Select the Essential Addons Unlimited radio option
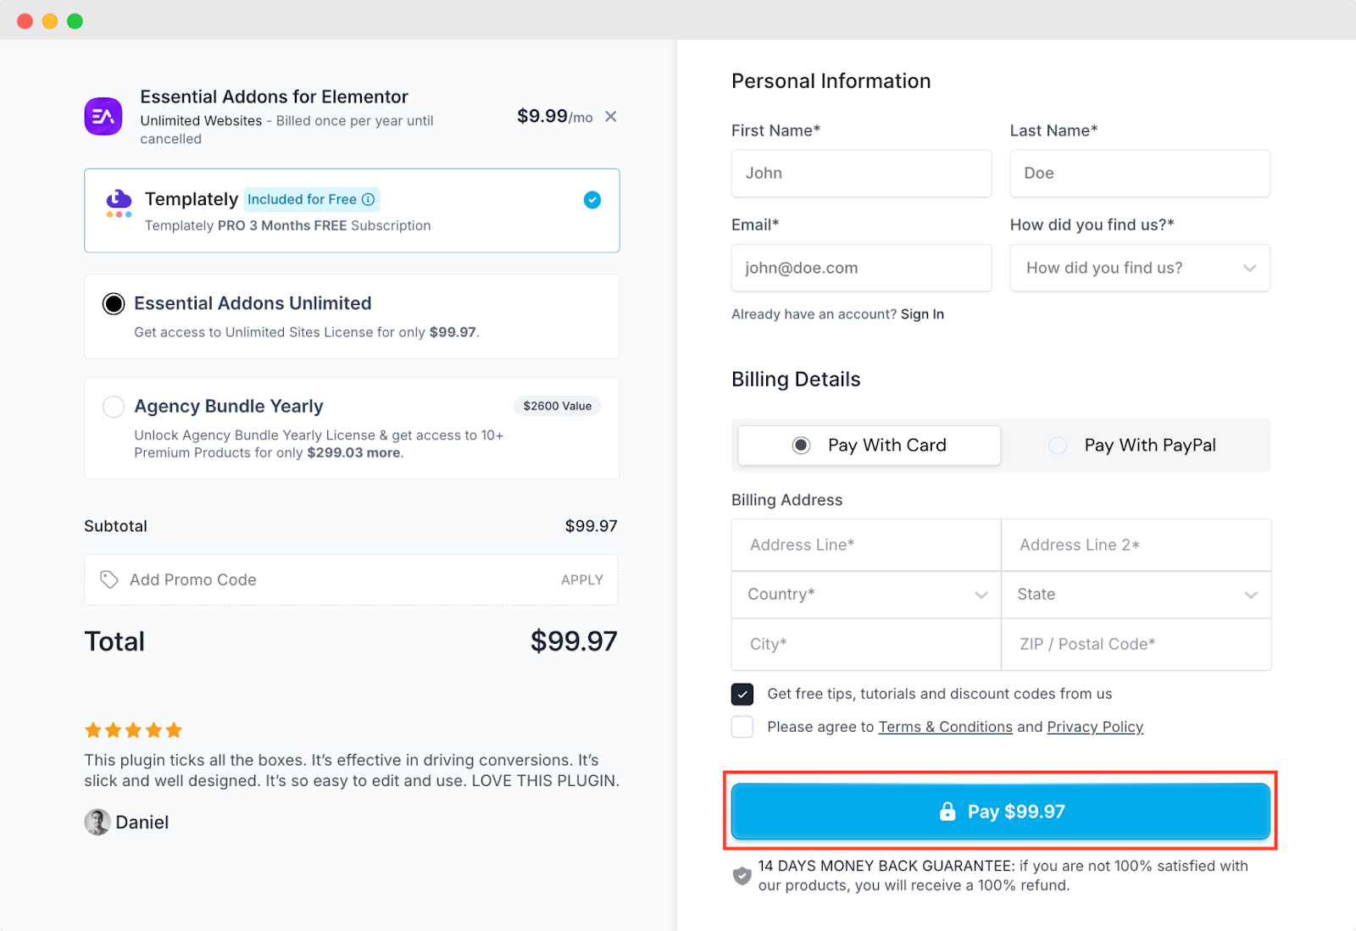Screen dimensions: 1356x931 click(x=114, y=303)
